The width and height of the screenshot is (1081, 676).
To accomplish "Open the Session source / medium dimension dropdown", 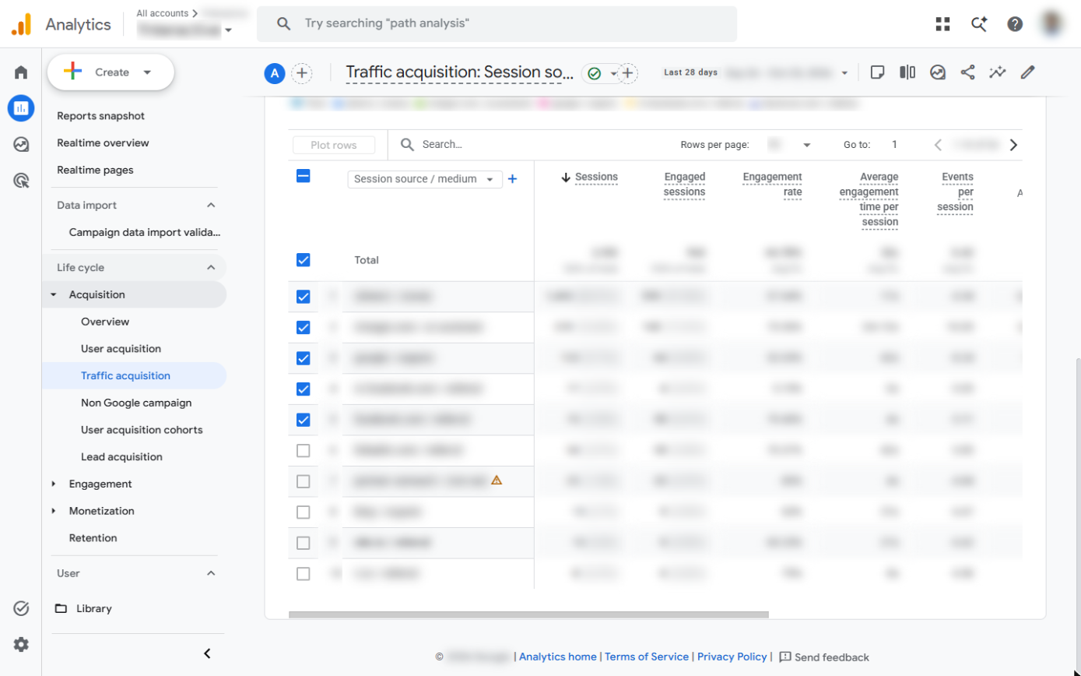I will pos(425,179).
